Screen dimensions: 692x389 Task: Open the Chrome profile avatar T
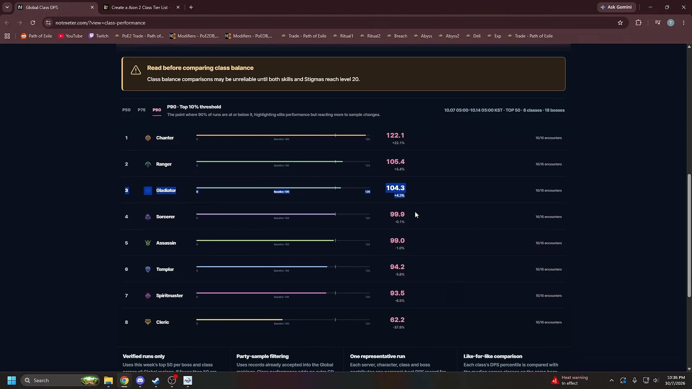click(x=671, y=23)
